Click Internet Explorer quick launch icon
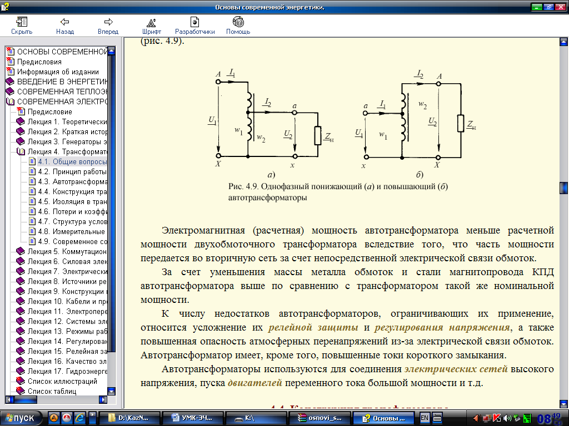This screenshot has height=426, width=569. [x=79, y=418]
